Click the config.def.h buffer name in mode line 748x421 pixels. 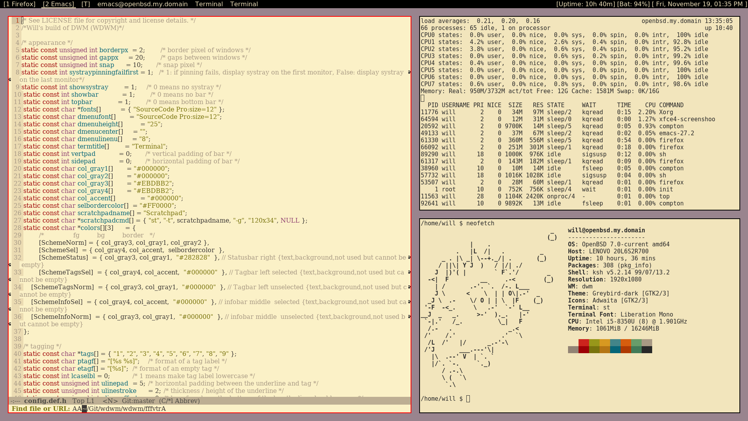tap(45, 401)
